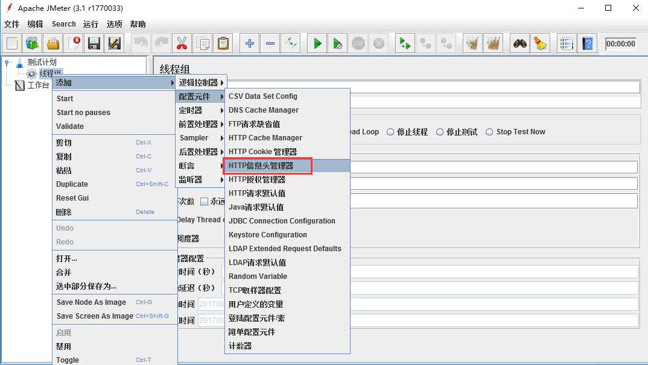Screen dimensions: 648x365
Task: Choose CSV Data Set Config
Action: point(287,96)
